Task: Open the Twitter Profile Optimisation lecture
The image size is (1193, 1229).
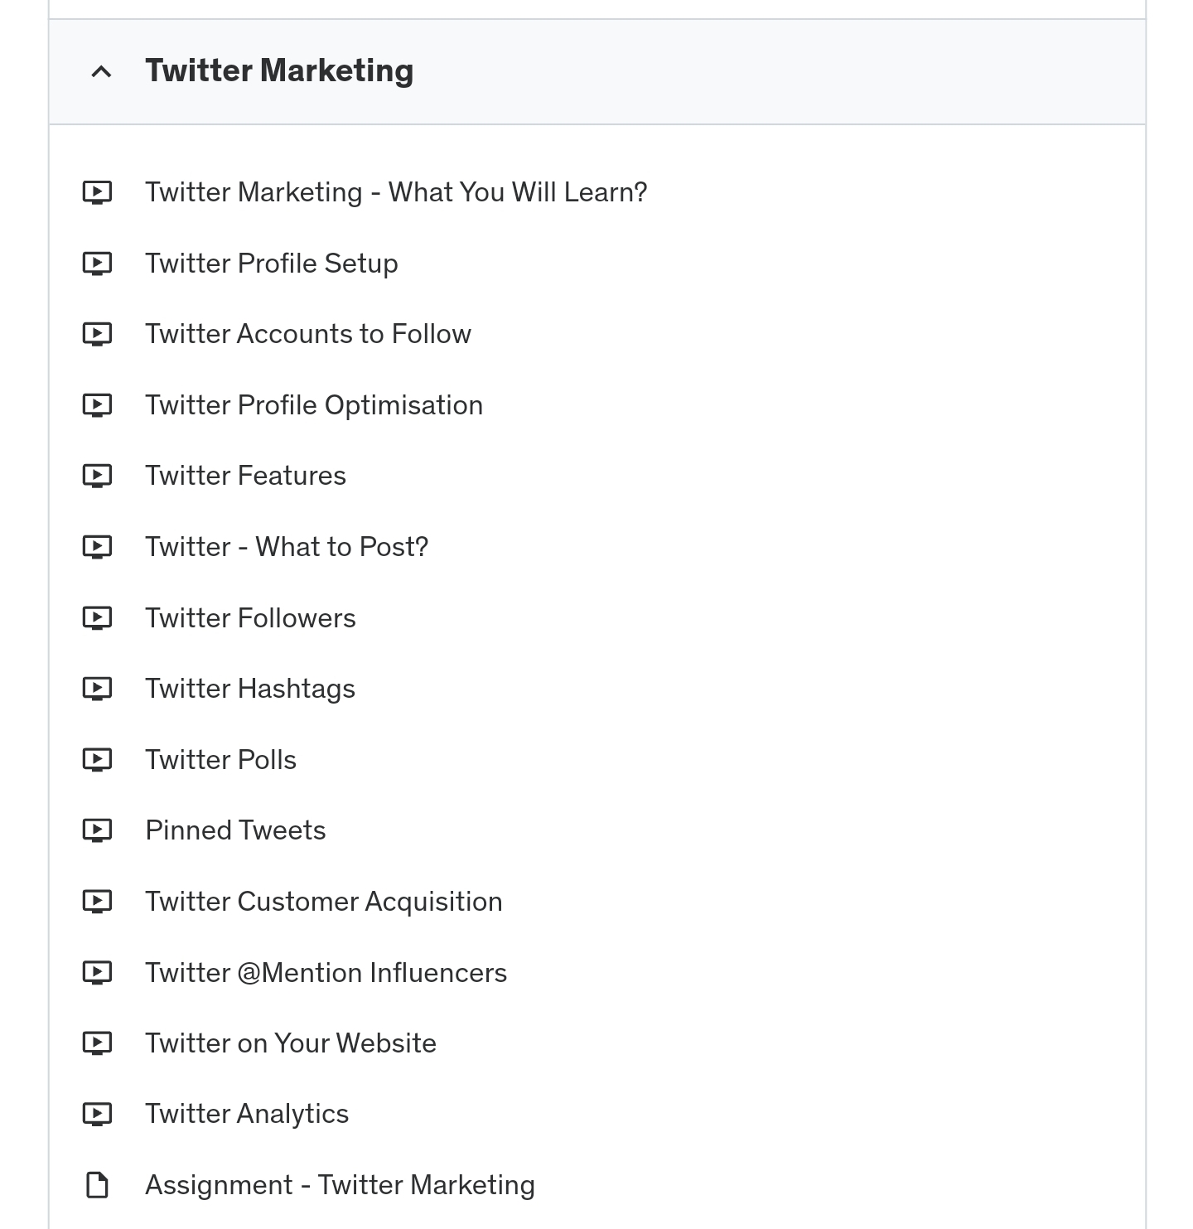Action: 314,405
